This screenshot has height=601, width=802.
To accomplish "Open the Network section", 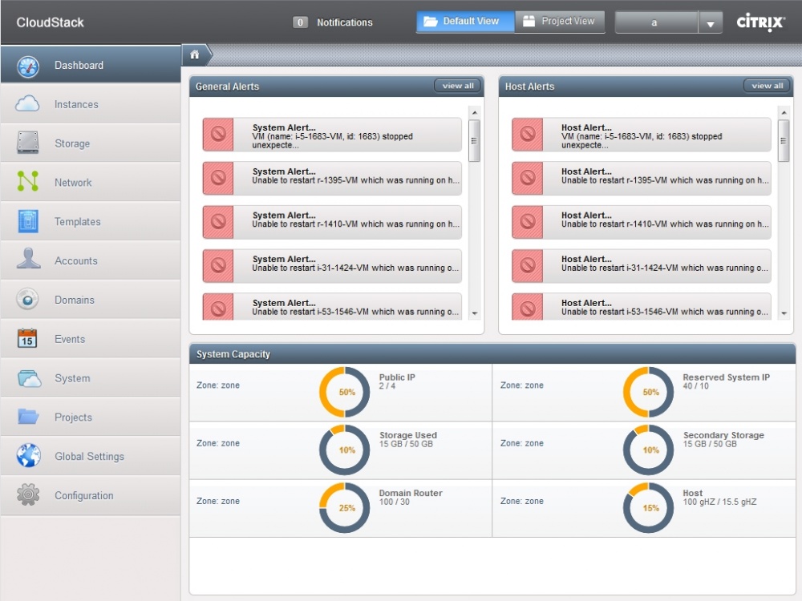I will coord(91,182).
